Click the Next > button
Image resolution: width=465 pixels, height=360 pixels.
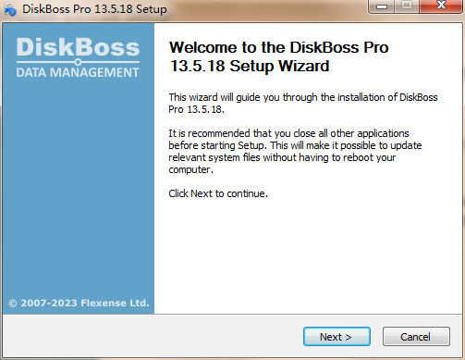[337, 337]
